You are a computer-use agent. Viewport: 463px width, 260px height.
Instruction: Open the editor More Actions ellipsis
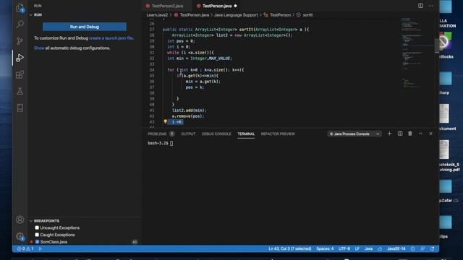(431, 6)
